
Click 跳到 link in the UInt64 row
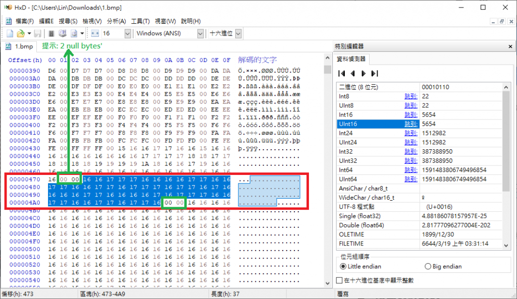[411, 180]
